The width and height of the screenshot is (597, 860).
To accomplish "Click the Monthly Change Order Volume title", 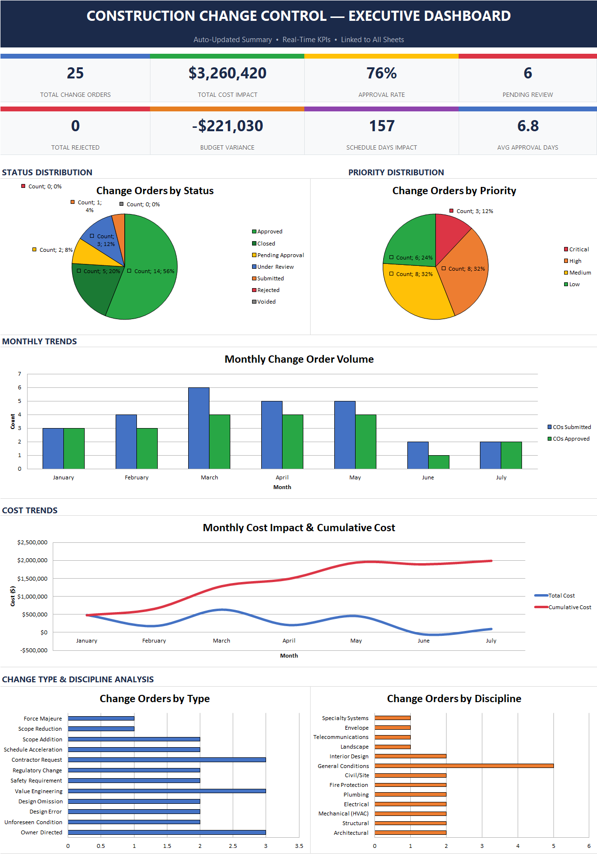I will 299,359.
